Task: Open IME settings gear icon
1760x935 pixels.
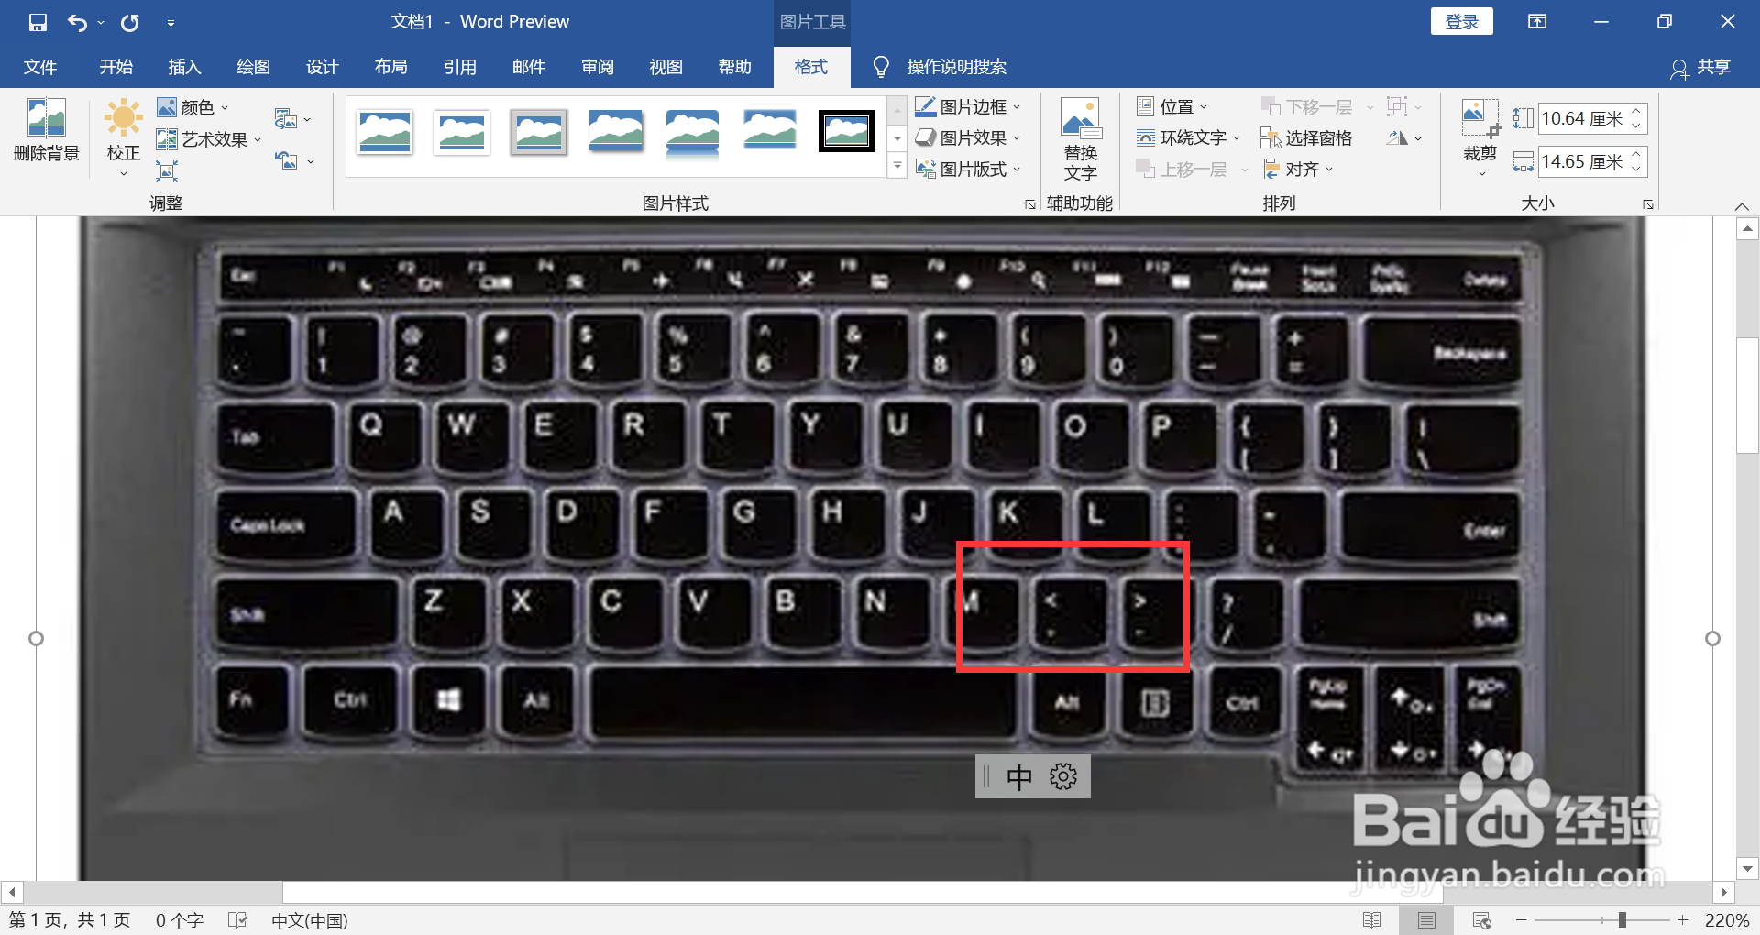Action: (1063, 776)
